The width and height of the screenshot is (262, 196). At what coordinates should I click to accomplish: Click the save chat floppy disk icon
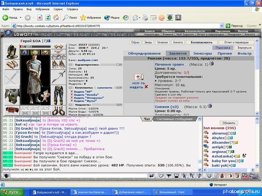point(176,176)
